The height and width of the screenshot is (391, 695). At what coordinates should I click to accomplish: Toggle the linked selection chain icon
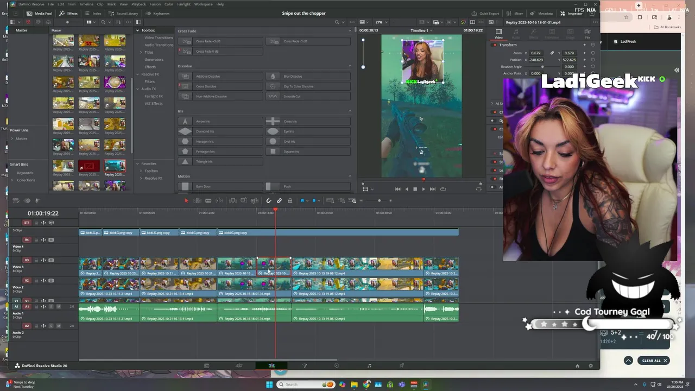coord(280,201)
